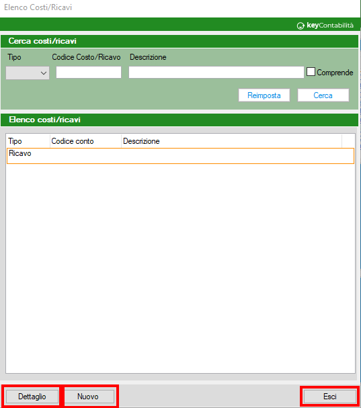Close the window with Esci button
The height and width of the screenshot is (408, 361).
(330, 397)
